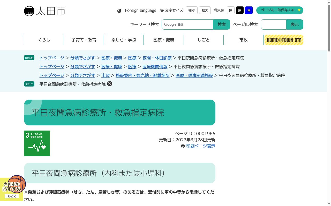331x206 pixels.
Task: Open the 市政 menu
Action: tap(244, 40)
